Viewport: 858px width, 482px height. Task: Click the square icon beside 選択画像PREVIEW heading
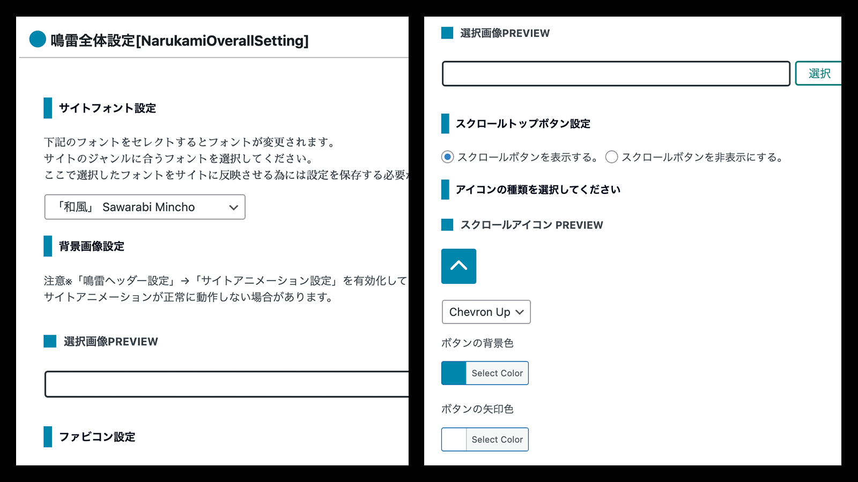click(446, 33)
